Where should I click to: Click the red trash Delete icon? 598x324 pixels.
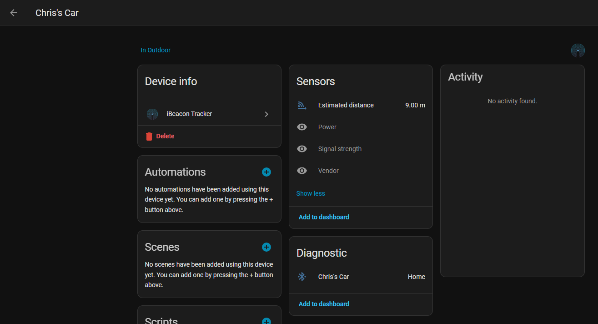149,136
